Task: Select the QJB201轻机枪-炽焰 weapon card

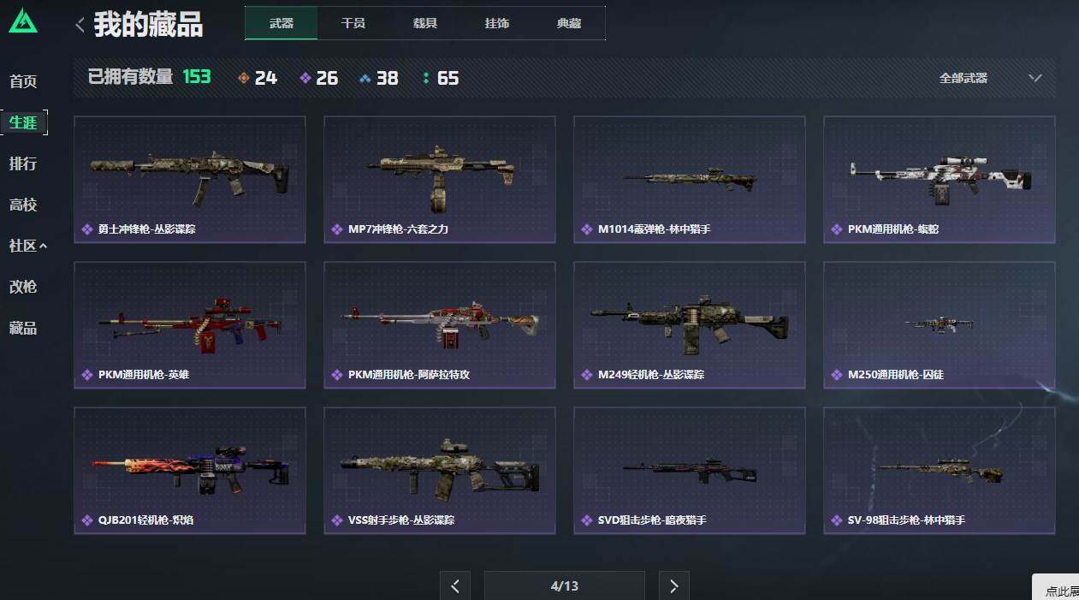Action: pos(190,471)
